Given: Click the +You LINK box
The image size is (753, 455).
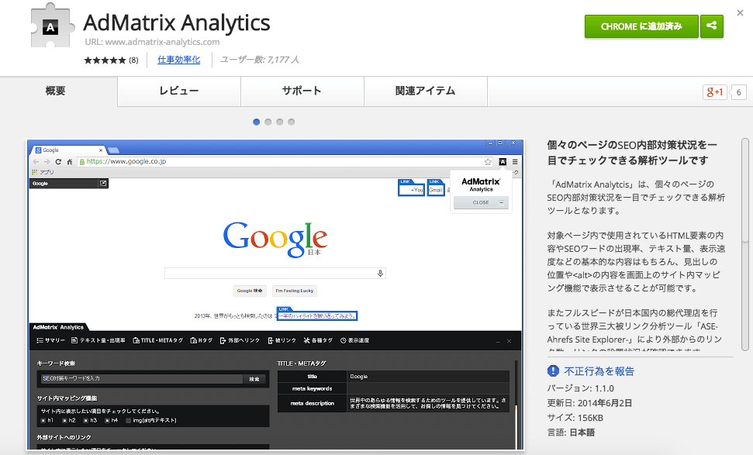Looking at the screenshot, I should coord(412,190).
